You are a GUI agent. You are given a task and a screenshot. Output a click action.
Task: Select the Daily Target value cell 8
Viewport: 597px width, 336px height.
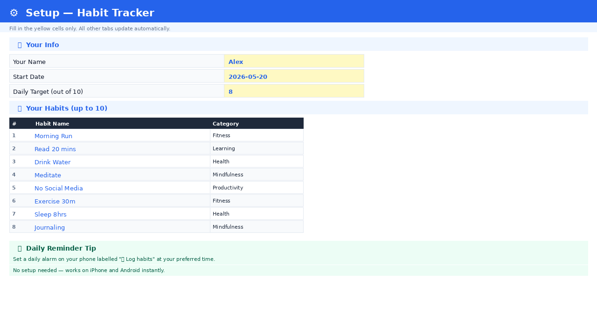tap(294, 91)
